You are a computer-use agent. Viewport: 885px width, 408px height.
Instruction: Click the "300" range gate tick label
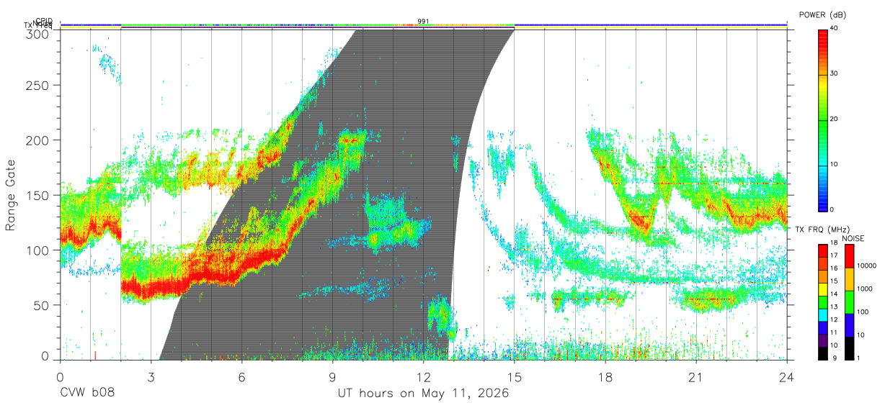point(36,33)
